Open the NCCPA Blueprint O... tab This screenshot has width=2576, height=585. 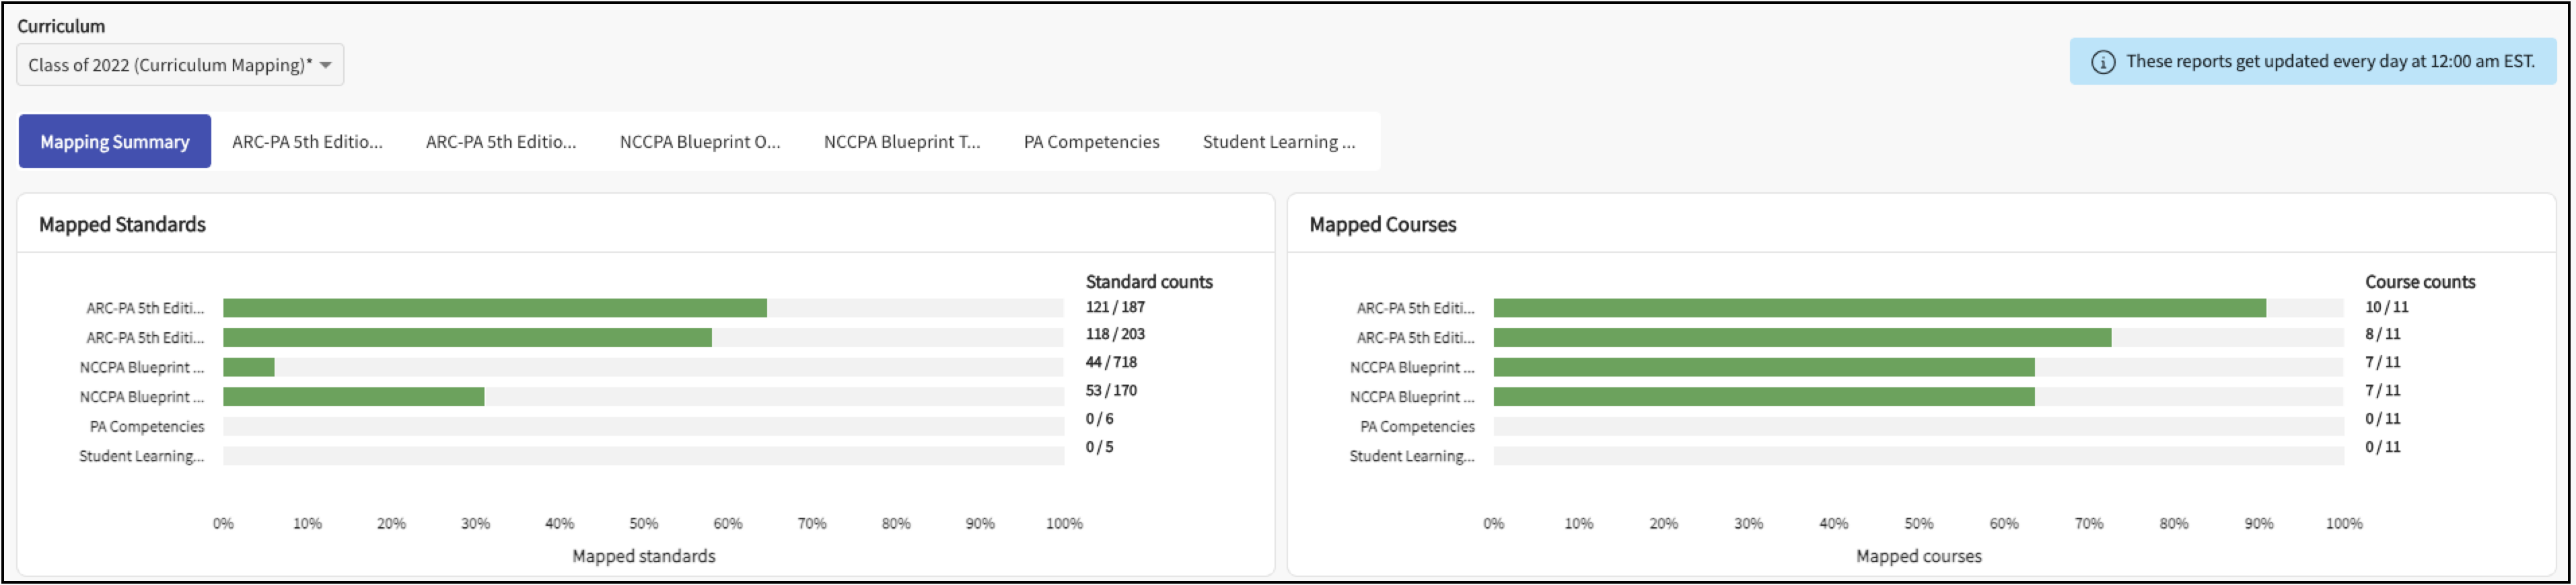point(699,142)
